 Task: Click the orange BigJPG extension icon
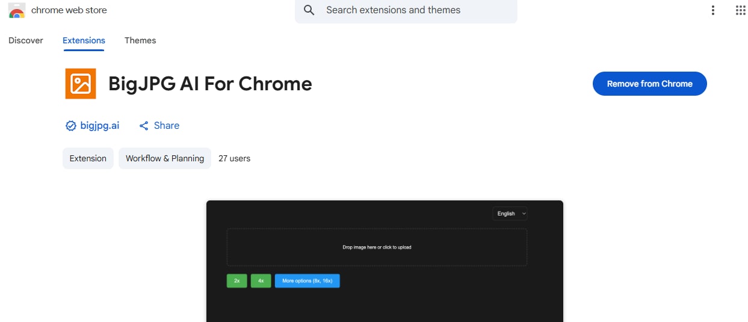point(81,83)
